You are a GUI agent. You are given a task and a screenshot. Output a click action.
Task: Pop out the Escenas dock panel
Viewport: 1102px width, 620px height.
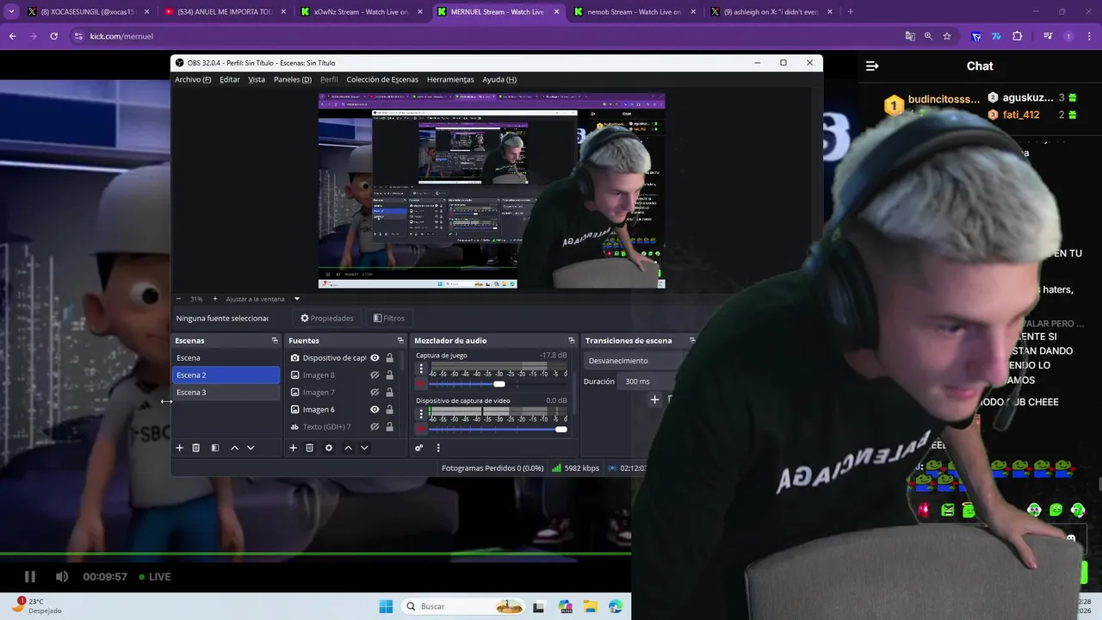(x=275, y=341)
